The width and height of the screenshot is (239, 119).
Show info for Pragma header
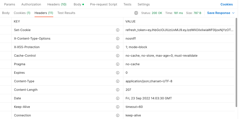(117, 64)
